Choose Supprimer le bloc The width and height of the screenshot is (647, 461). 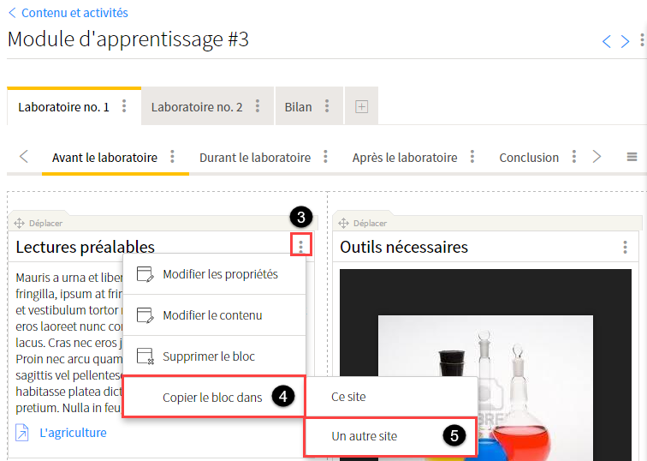pos(214,356)
